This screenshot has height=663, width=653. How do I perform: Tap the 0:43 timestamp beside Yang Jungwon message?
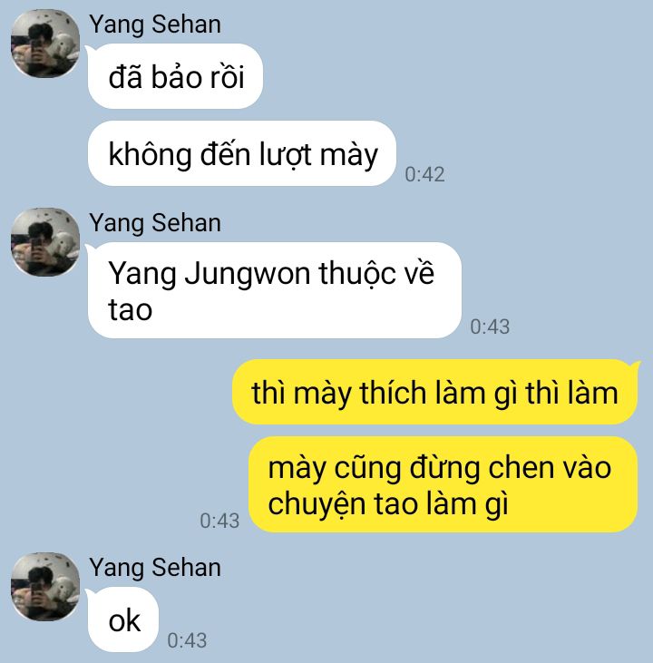pyautogui.click(x=490, y=327)
